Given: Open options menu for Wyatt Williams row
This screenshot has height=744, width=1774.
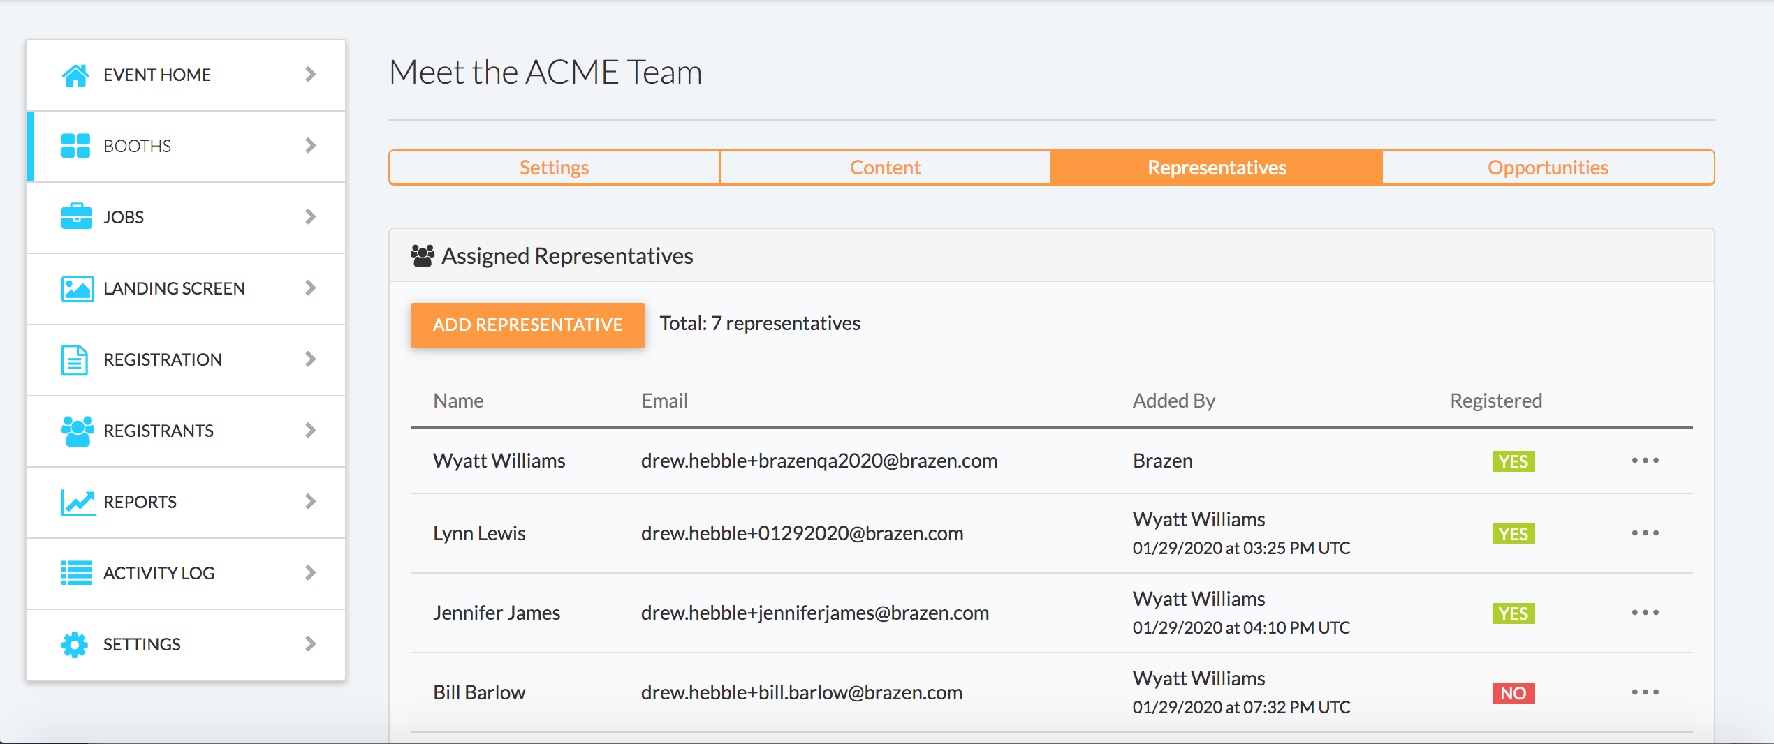Looking at the screenshot, I should pyautogui.click(x=1645, y=461).
